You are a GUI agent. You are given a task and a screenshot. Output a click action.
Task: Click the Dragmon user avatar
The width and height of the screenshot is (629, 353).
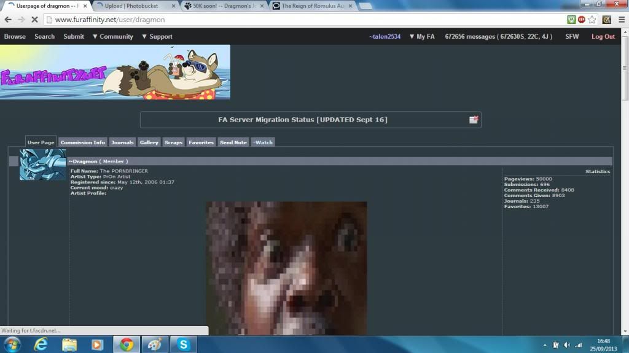(42, 165)
